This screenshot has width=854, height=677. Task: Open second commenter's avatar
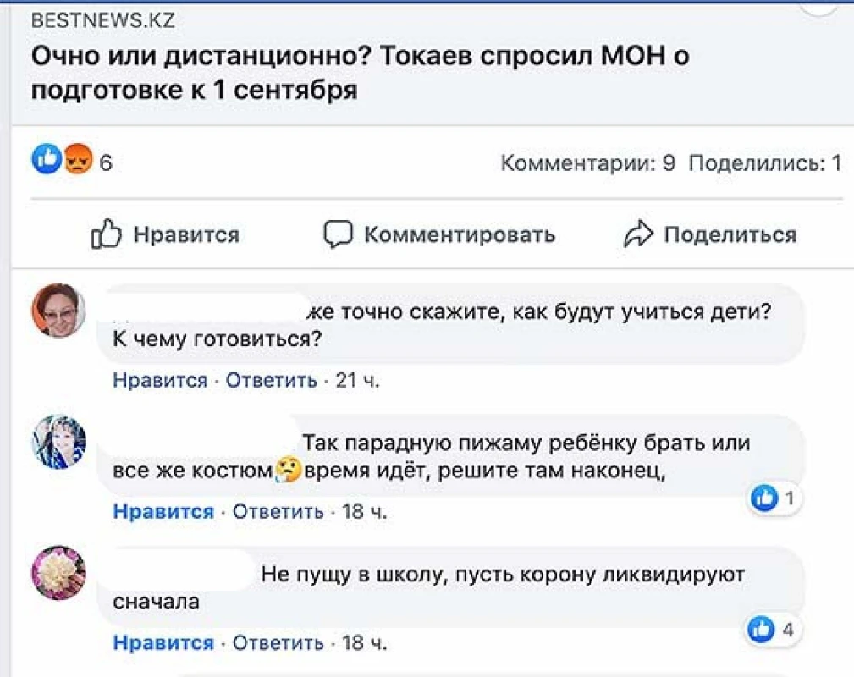tap(59, 442)
